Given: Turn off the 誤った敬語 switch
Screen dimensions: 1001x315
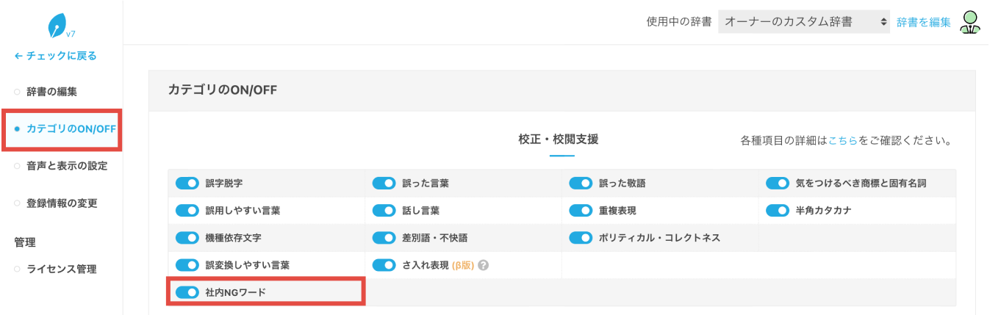Looking at the screenshot, I should pos(581,183).
